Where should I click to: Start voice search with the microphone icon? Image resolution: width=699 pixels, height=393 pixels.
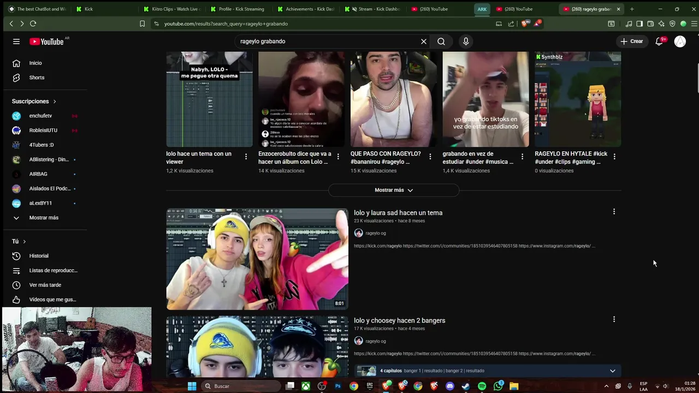(466, 41)
